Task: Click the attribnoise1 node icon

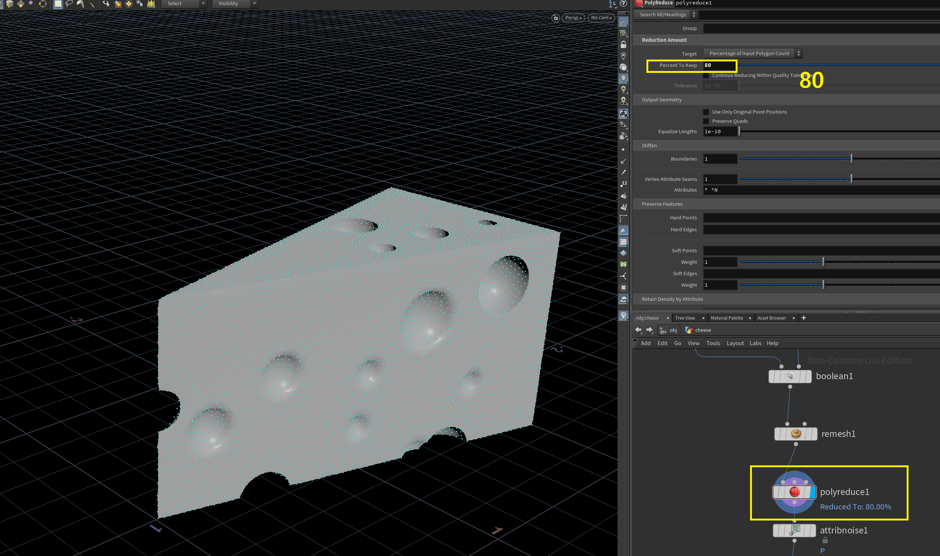Action: click(794, 530)
